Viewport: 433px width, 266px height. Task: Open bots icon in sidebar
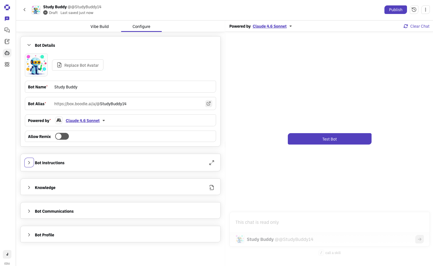tap(7, 53)
